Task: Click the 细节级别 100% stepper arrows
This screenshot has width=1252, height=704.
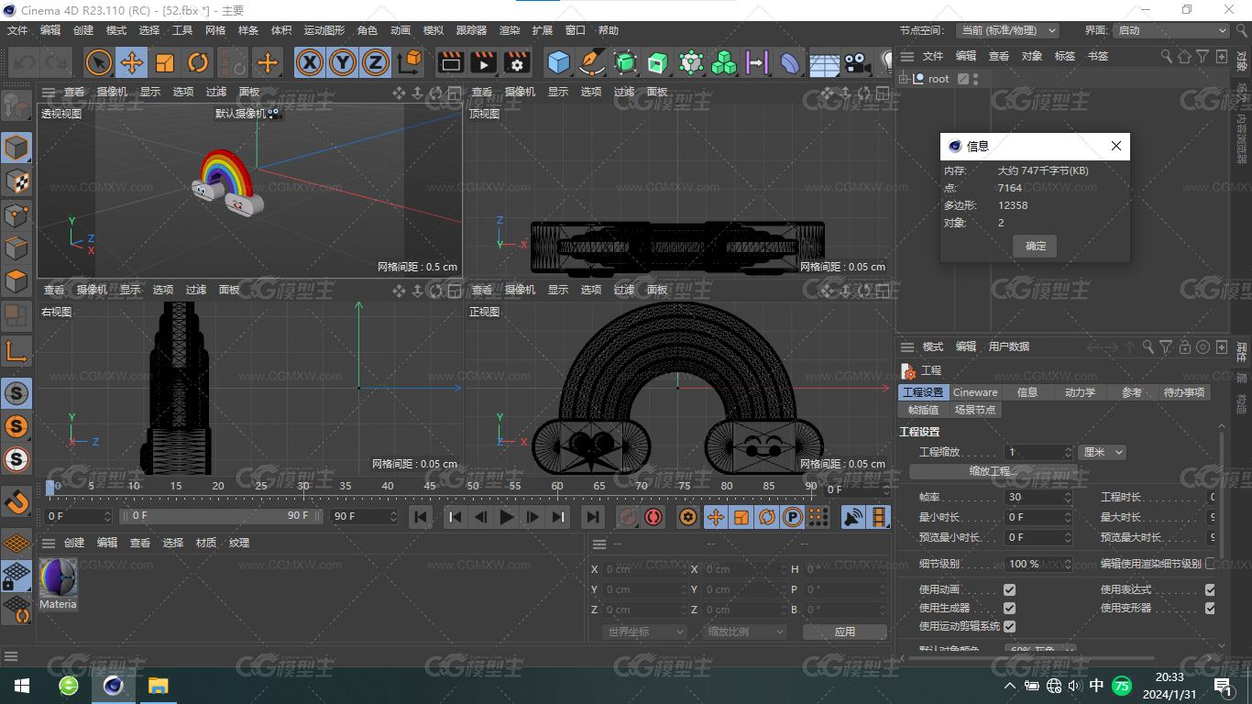Action: pyautogui.click(x=1068, y=564)
